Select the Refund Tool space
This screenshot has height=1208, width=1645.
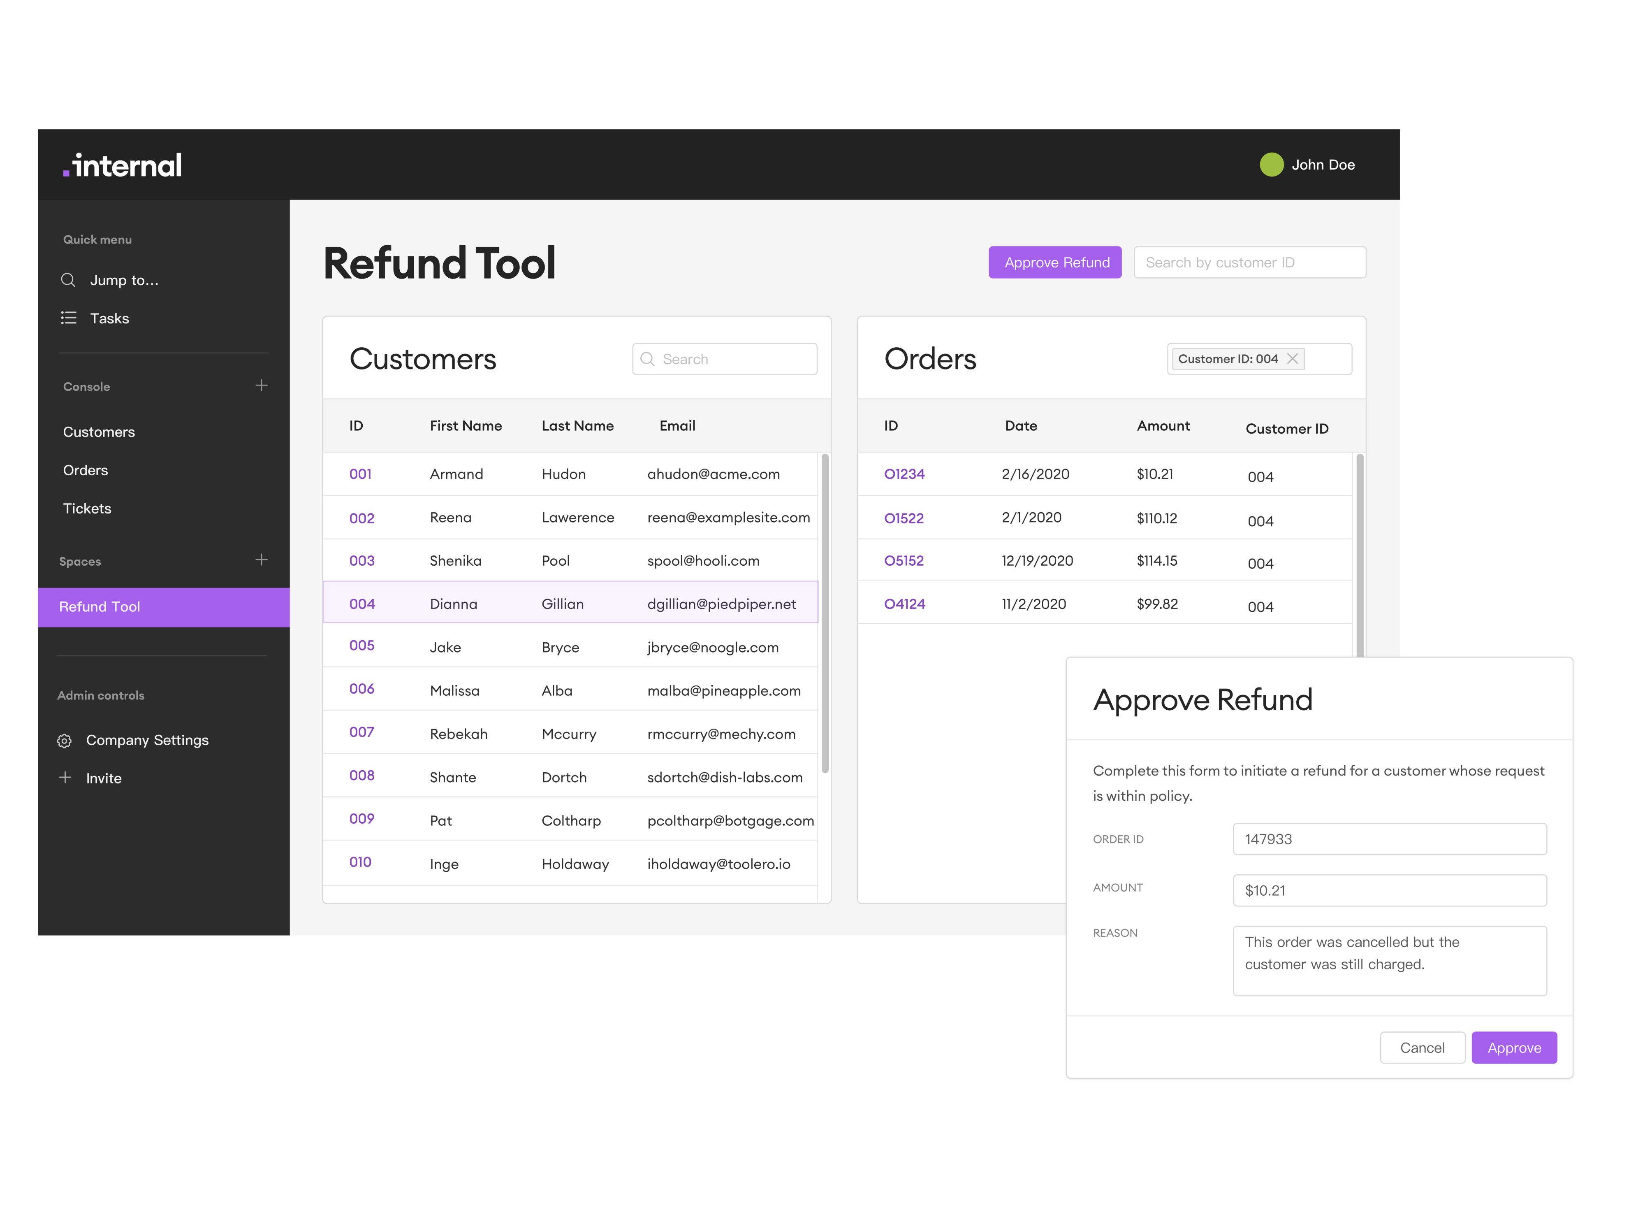click(164, 607)
